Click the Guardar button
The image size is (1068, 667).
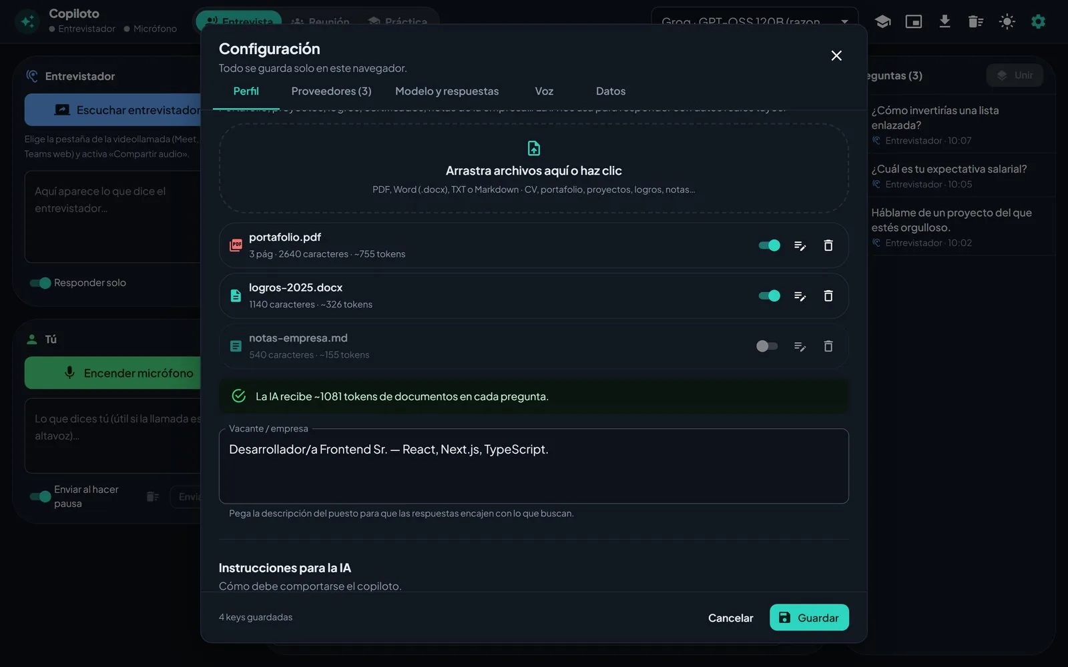coord(809,618)
